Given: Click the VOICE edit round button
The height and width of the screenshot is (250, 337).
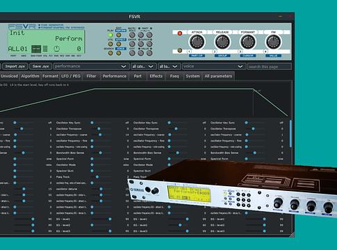Looking at the screenshot, I should point(119,53).
